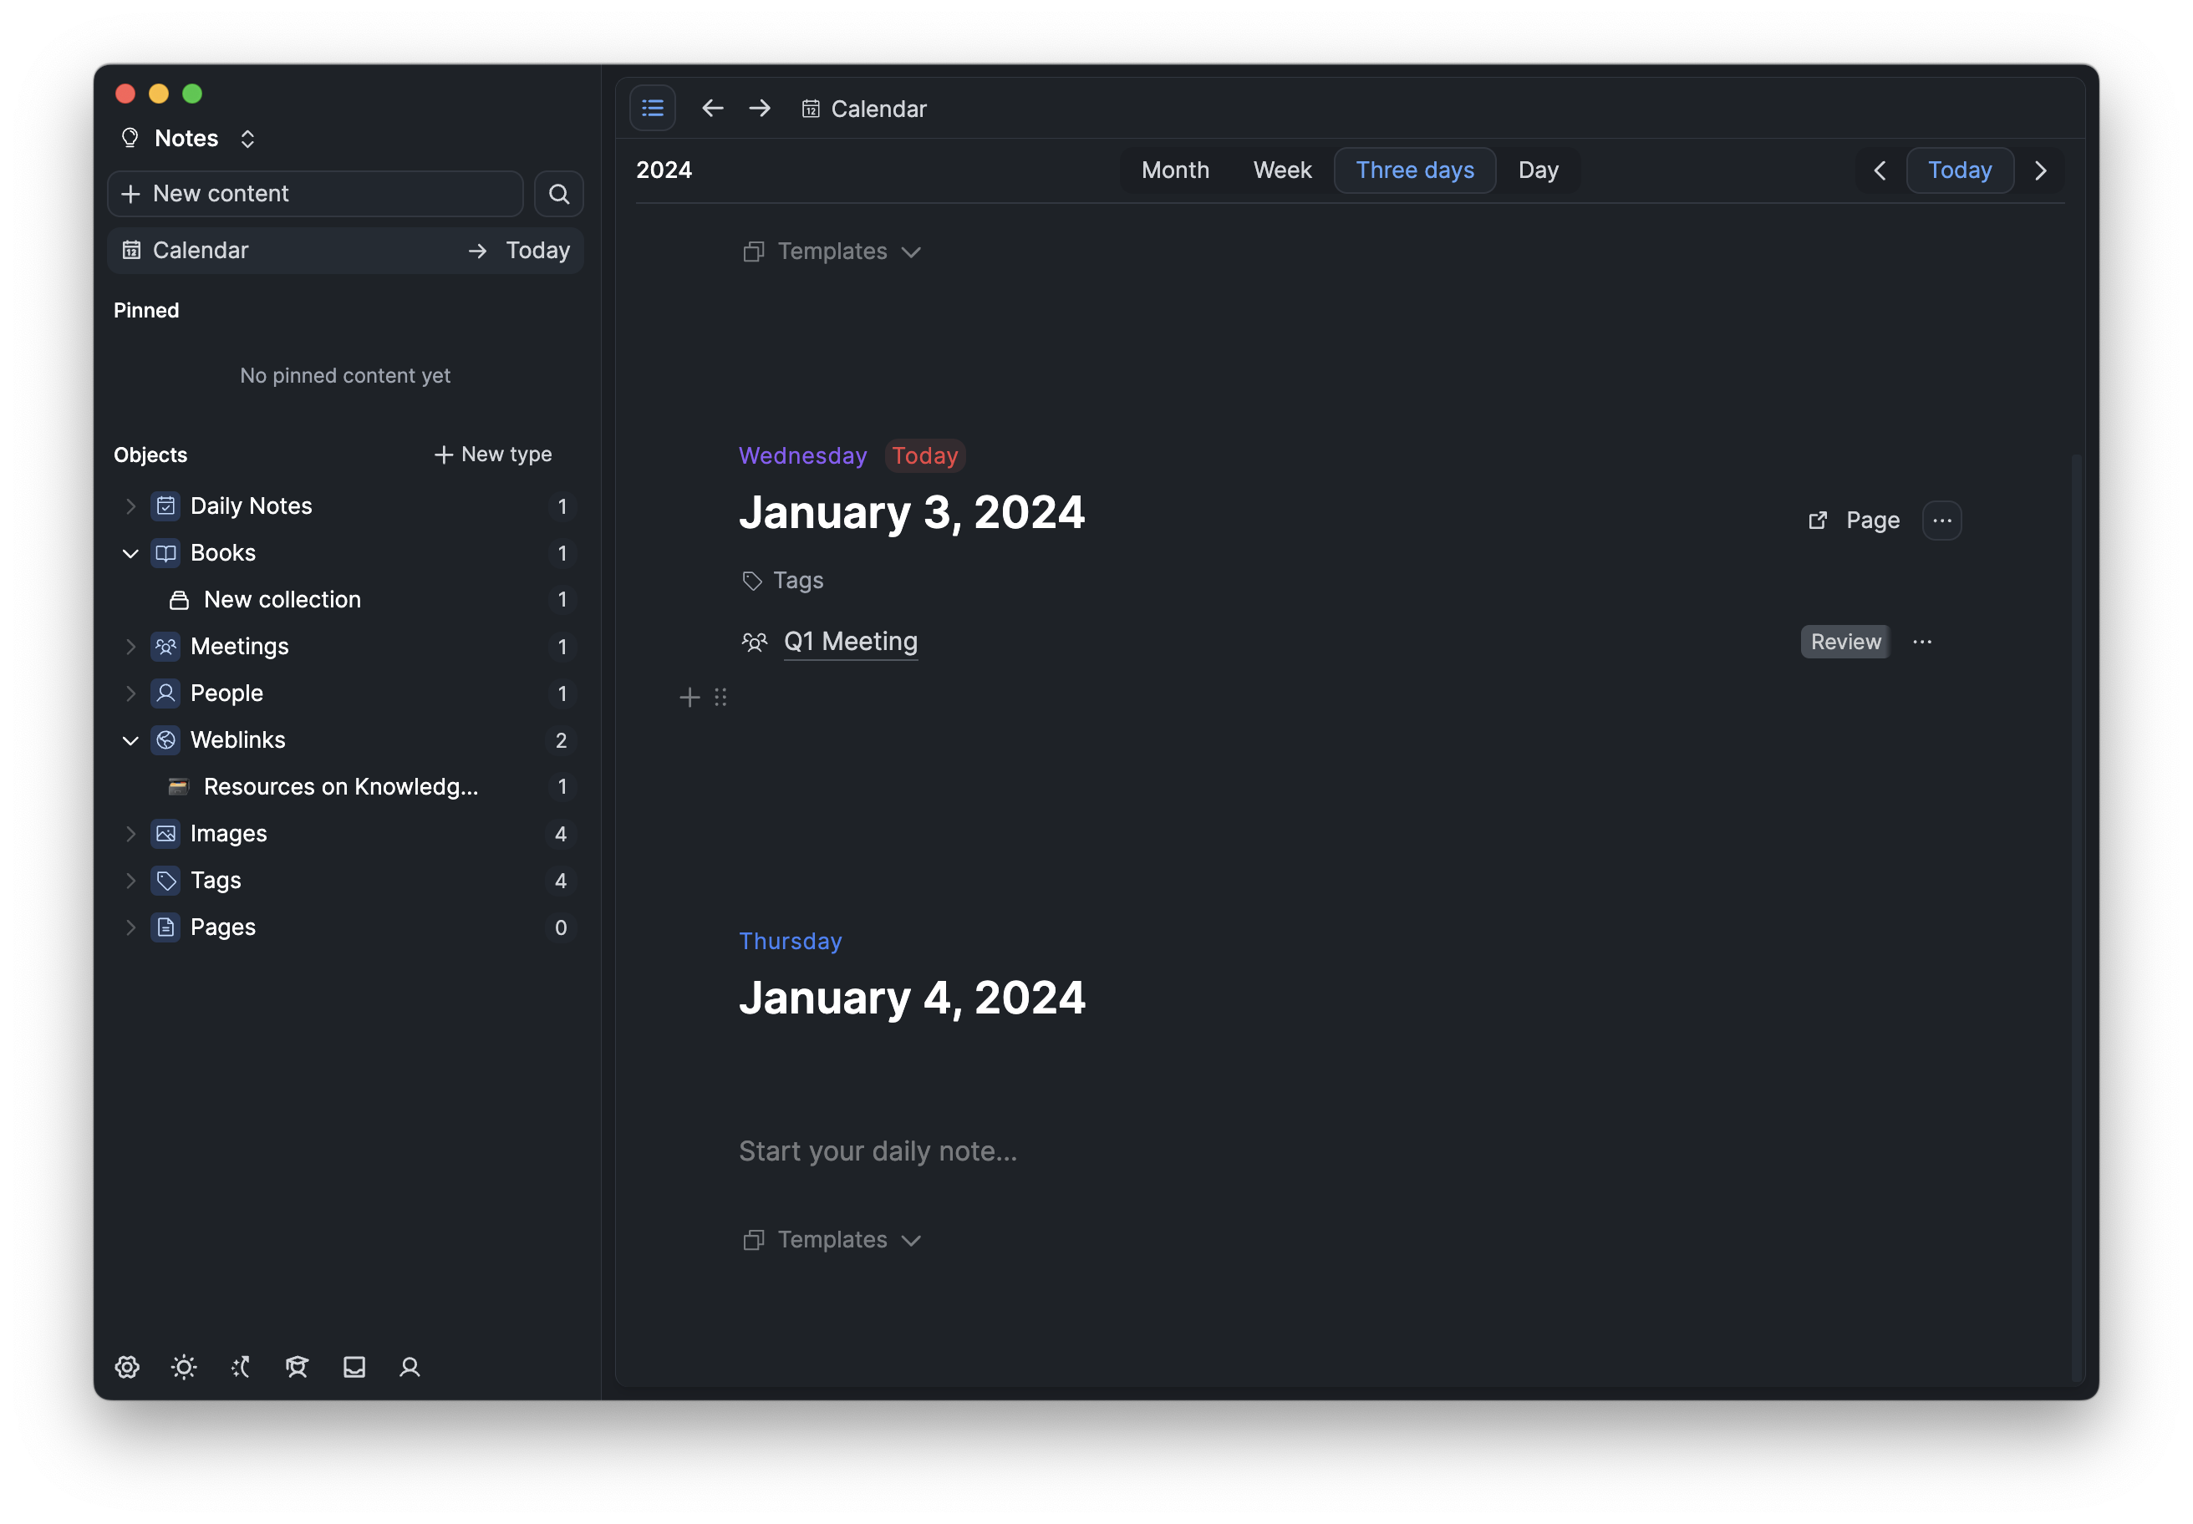Click the graduation cap icon
The image size is (2193, 1524).
[x=297, y=1366]
